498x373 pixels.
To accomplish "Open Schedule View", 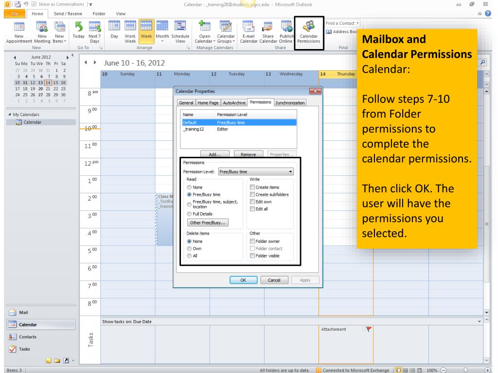I will click(x=180, y=32).
